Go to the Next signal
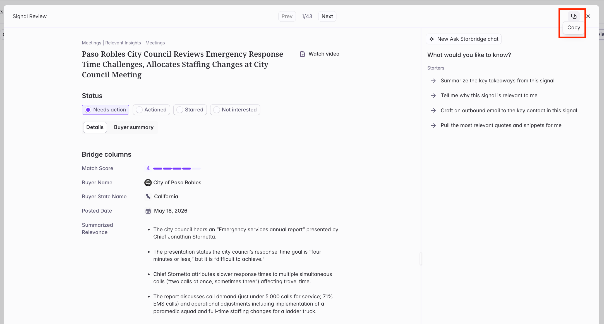 click(327, 16)
